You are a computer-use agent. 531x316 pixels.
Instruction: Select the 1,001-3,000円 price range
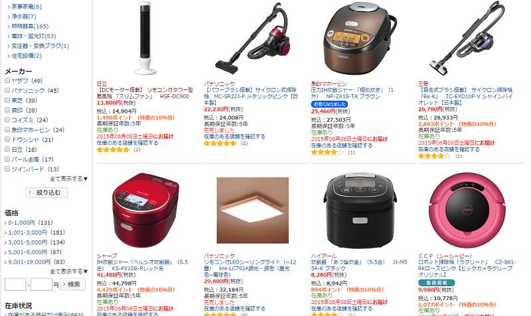point(27,233)
